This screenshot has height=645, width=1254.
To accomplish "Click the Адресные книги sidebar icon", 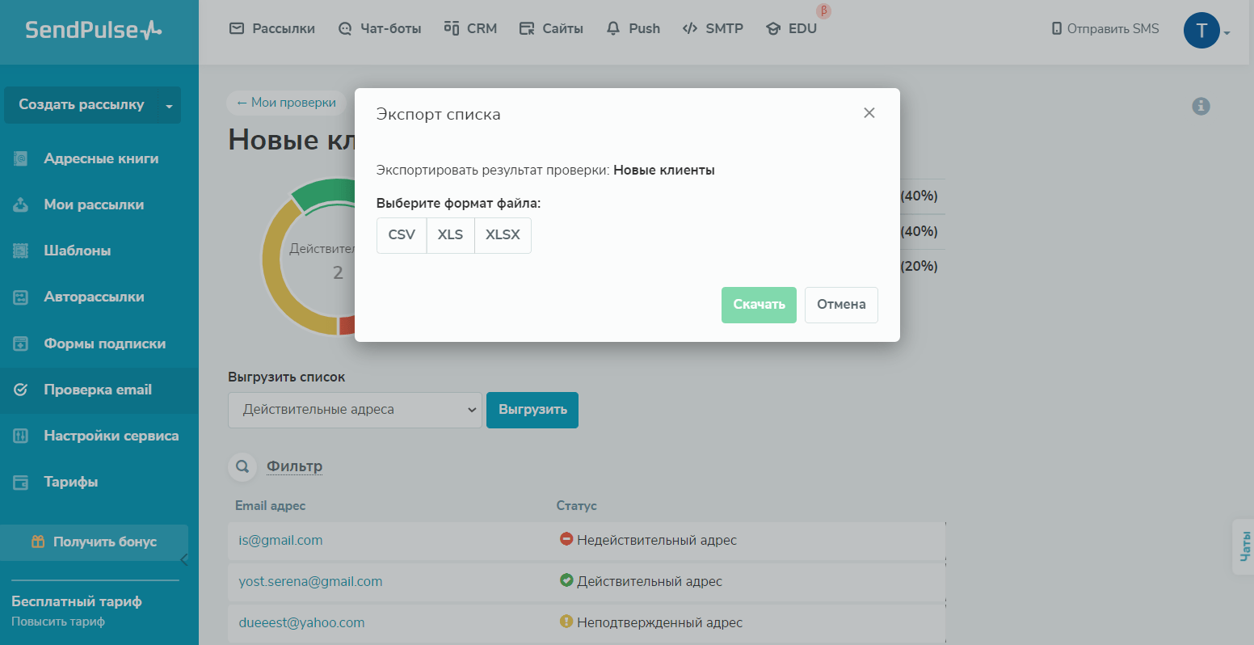I will click(21, 158).
